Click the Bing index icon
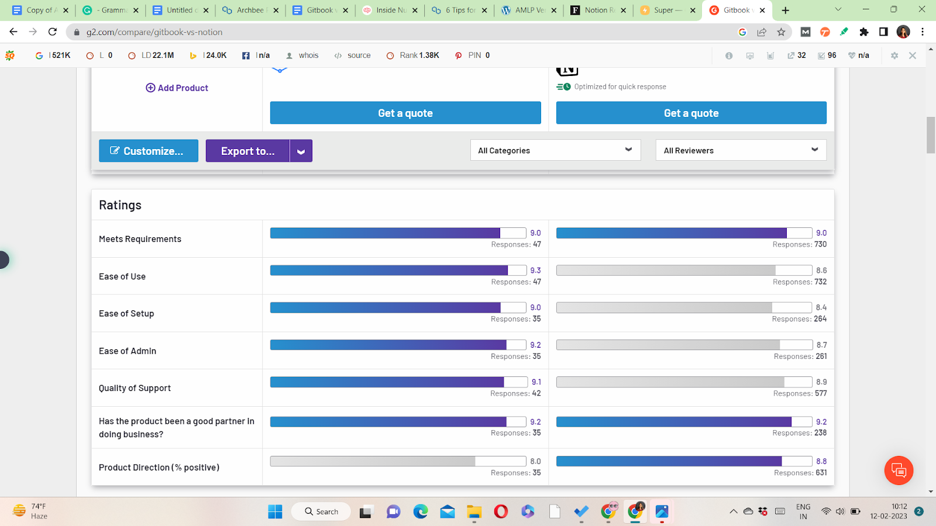The image size is (936, 526). (193, 55)
